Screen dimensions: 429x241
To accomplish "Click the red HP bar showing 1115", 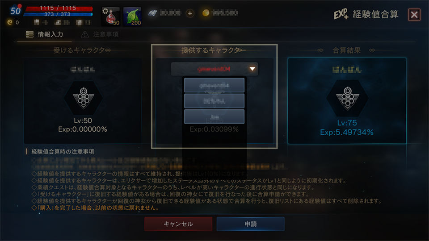I will point(59,8).
